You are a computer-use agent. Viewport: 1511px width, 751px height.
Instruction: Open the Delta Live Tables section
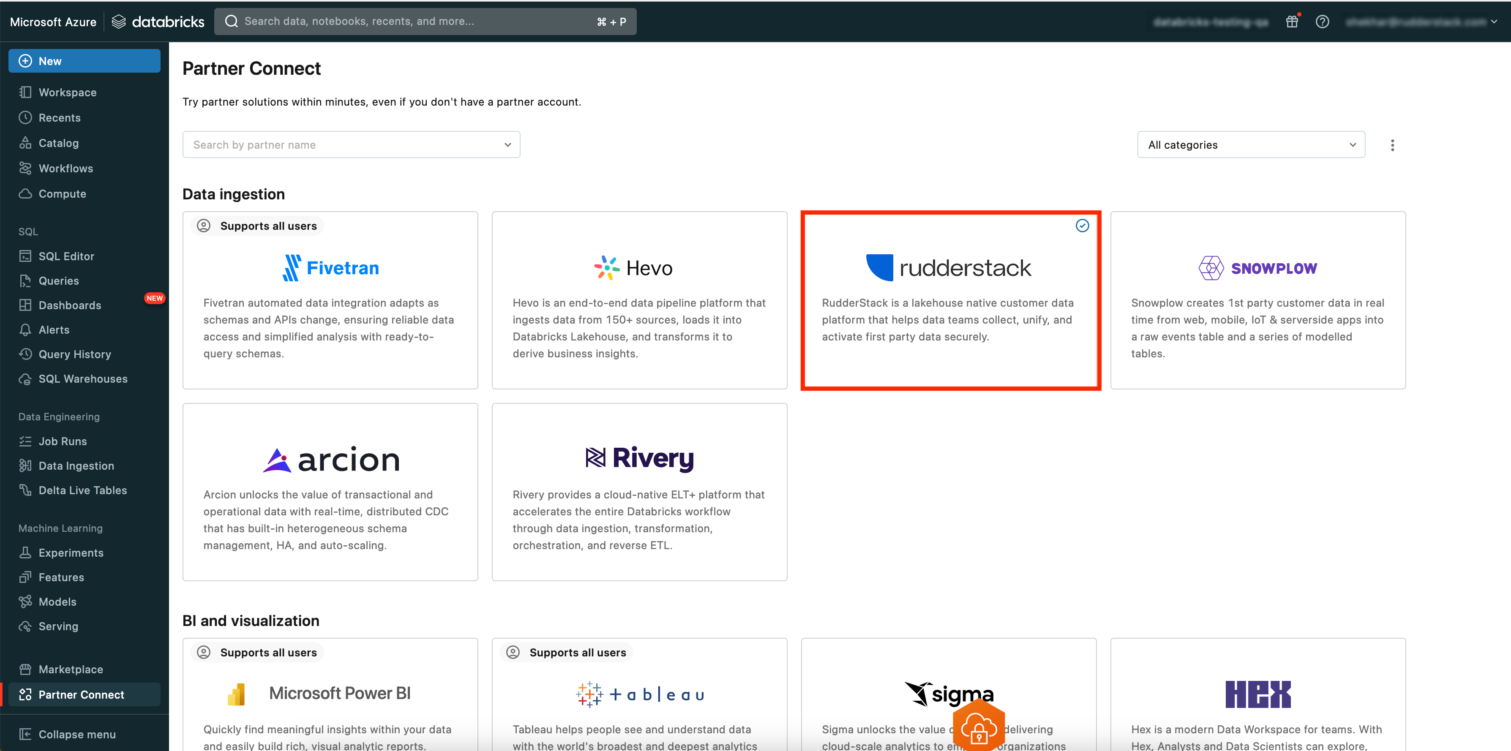82,490
